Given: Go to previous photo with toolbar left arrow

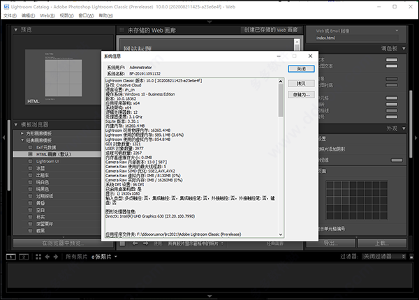Looking at the screenshot, I should click(135, 243).
